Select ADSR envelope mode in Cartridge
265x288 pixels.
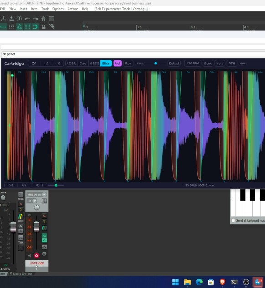tap(71, 64)
